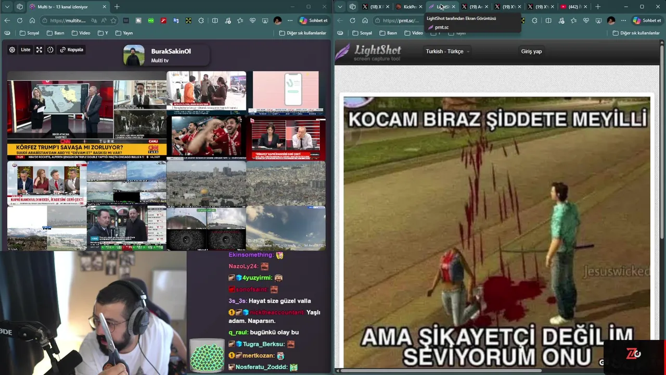Viewport: 666px width, 375px height.
Task: Open Turkish - Türkçe language dropdown
Action: tap(447, 52)
